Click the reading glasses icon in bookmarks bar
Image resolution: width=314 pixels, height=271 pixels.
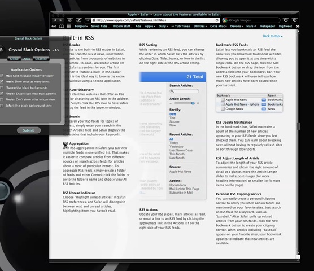click(x=54, y=26)
